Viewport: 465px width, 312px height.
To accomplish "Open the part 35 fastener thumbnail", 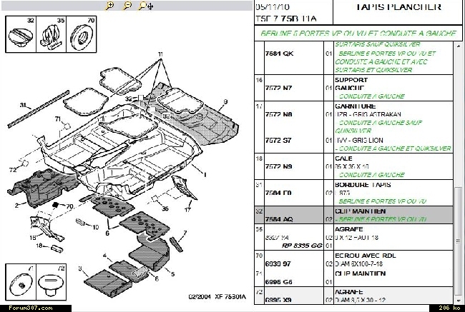I will pos(52,34).
